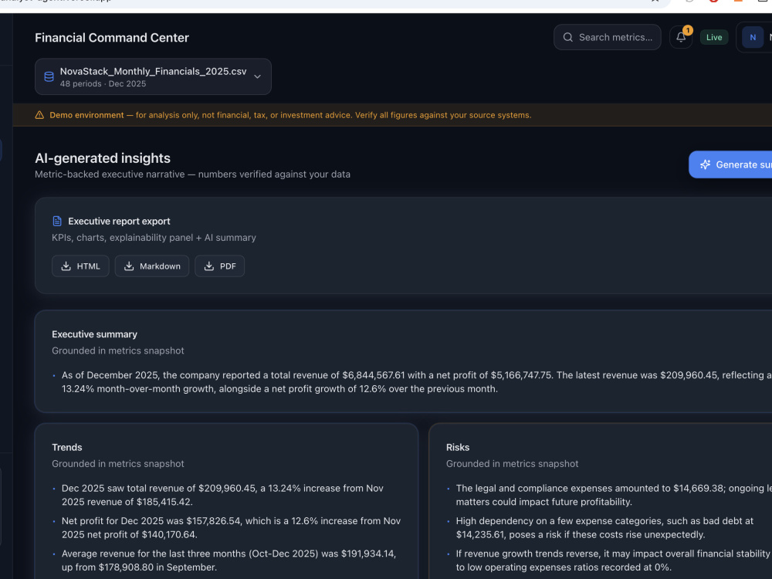
Task: Click the download icon on PDF button
Action: (208, 266)
